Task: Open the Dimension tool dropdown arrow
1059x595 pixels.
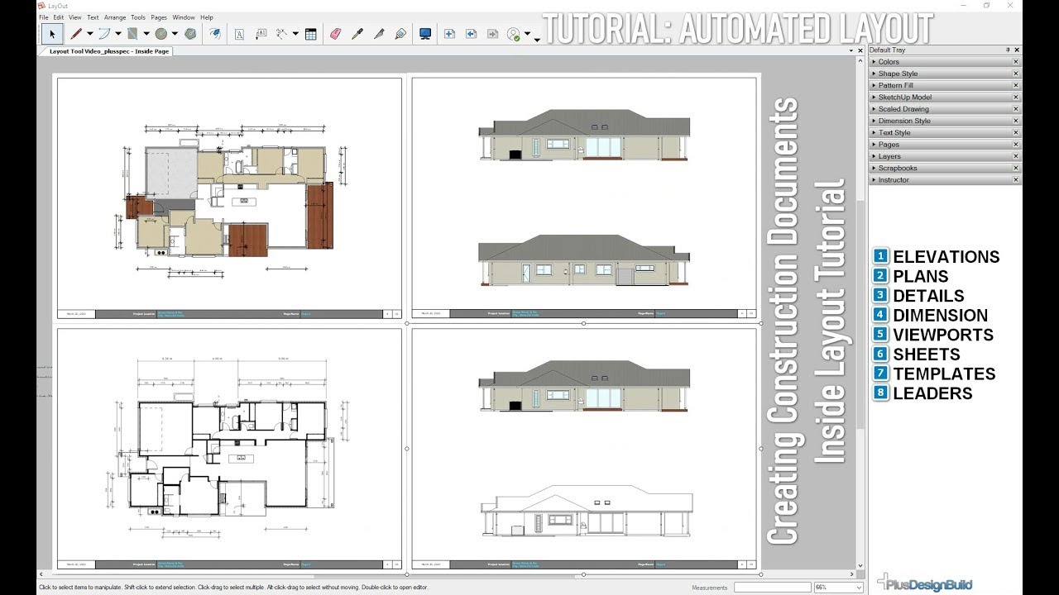Action: pyautogui.click(x=295, y=34)
